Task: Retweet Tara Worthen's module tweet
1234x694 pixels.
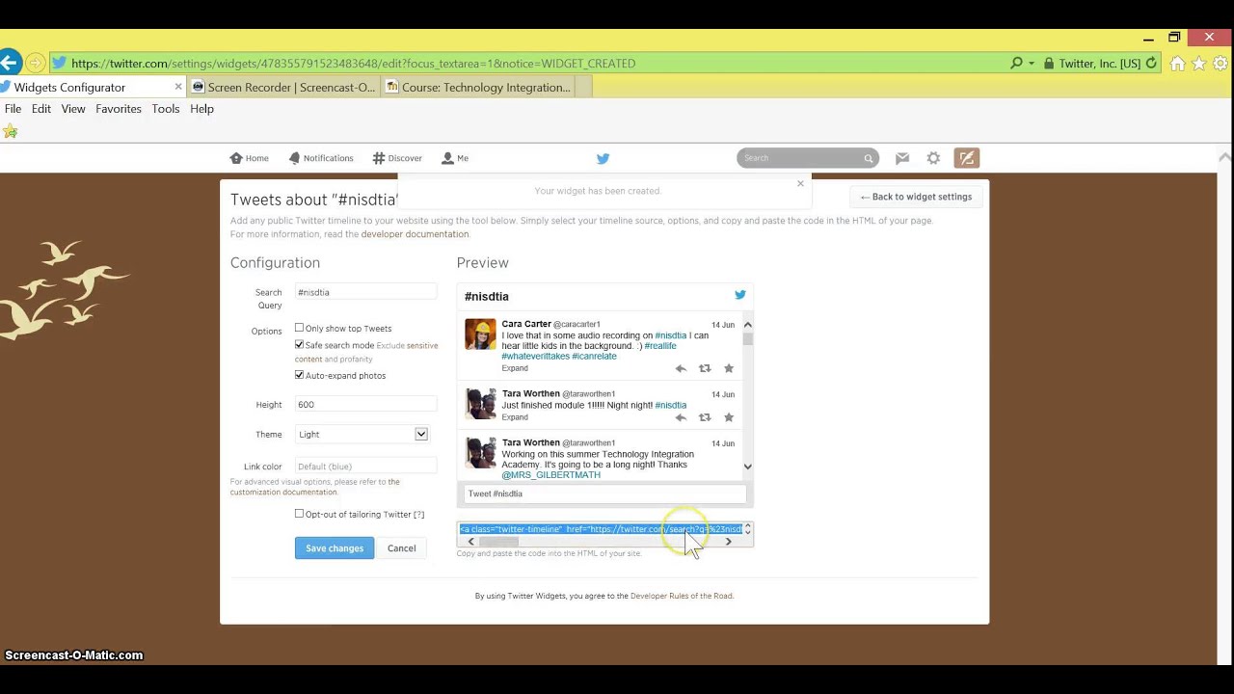Action: point(705,417)
